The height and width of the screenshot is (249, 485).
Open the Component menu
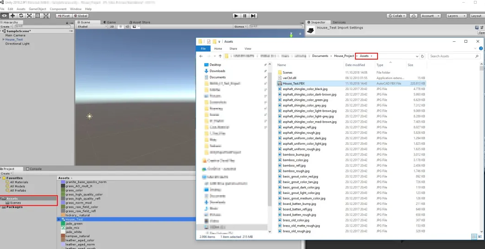pos(58,9)
